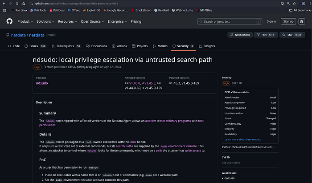The image size is (312, 183).
Task: Open the bookmarks apps grid icon
Action: pos(4,10)
